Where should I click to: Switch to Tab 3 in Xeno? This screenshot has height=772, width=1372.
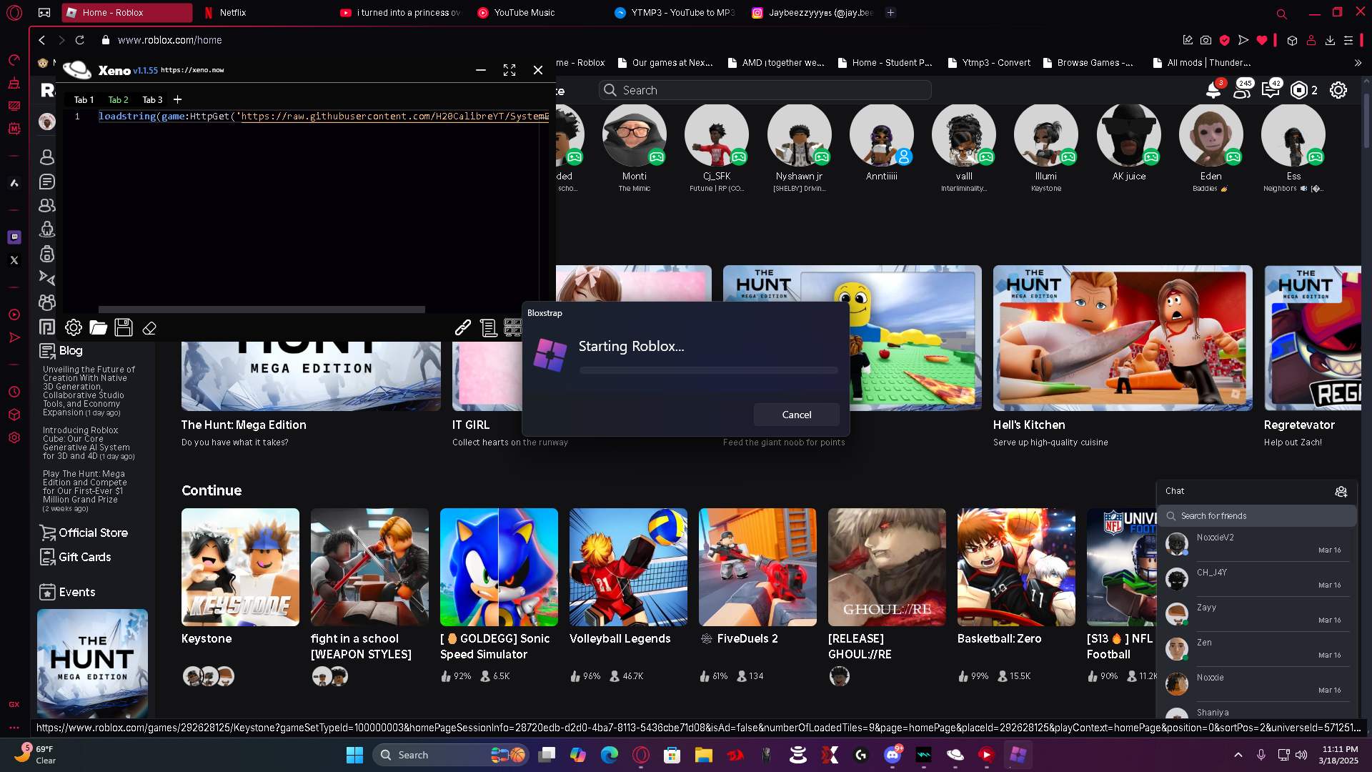pyautogui.click(x=152, y=100)
